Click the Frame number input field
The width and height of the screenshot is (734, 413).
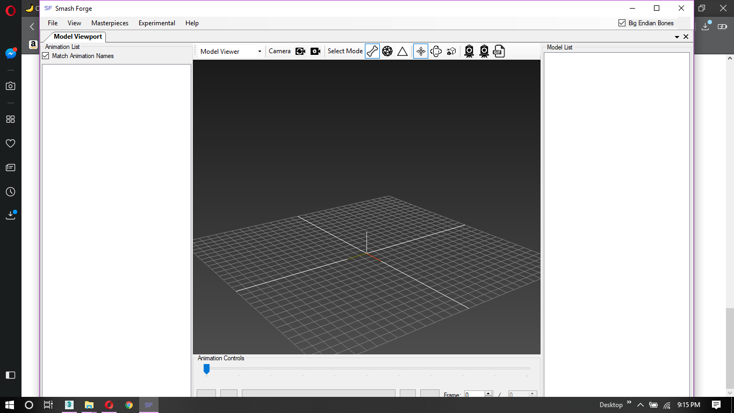click(x=475, y=394)
